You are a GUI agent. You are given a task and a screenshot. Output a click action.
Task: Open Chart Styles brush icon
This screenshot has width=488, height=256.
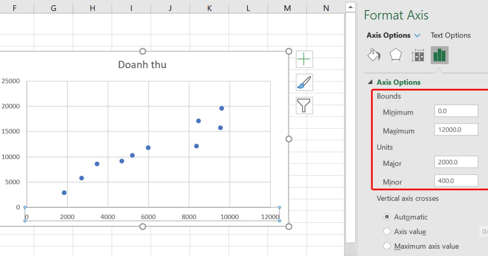(303, 82)
